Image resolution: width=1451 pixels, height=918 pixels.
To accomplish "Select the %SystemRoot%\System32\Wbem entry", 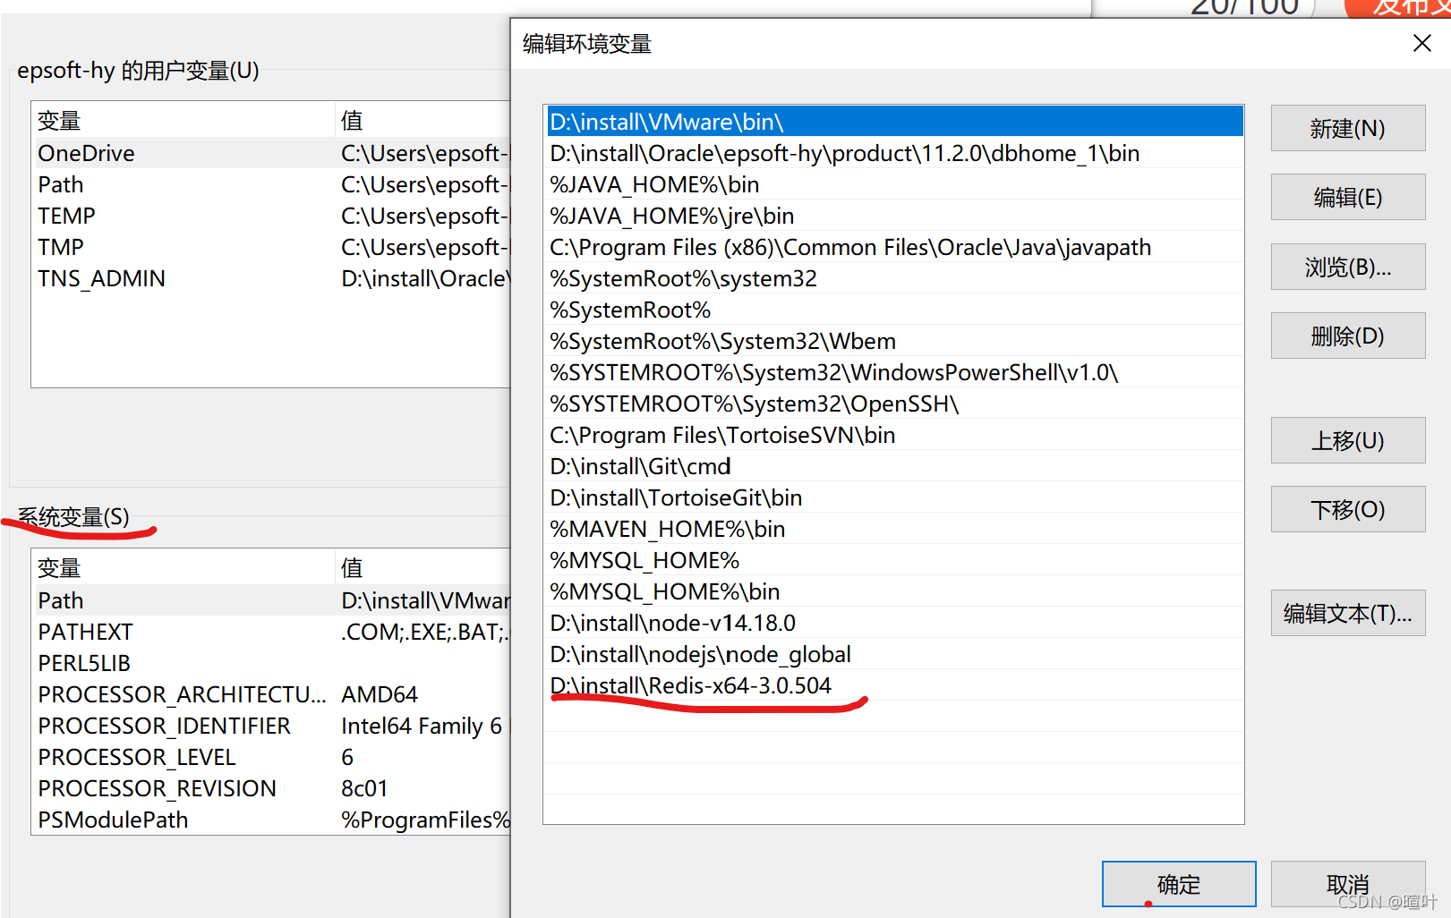I will pyautogui.click(x=894, y=341).
